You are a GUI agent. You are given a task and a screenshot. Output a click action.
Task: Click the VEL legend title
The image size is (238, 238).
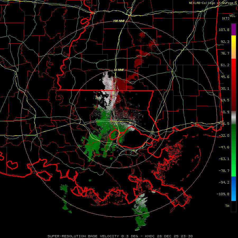click(232, 16)
